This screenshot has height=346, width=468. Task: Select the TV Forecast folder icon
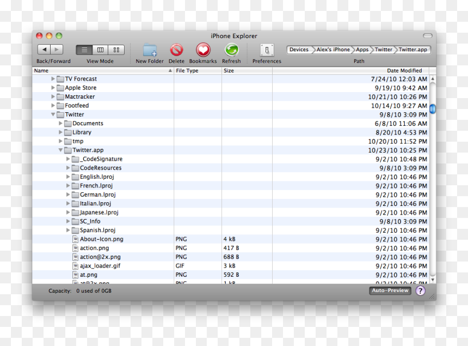pyautogui.click(x=60, y=79)
